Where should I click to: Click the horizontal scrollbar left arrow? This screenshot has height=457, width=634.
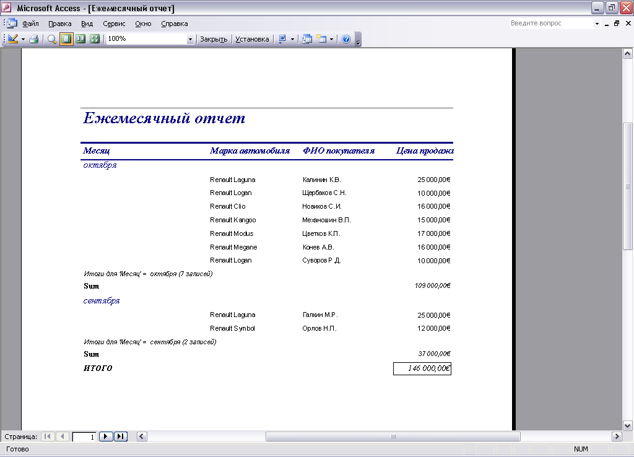click(x=142, y=437)
